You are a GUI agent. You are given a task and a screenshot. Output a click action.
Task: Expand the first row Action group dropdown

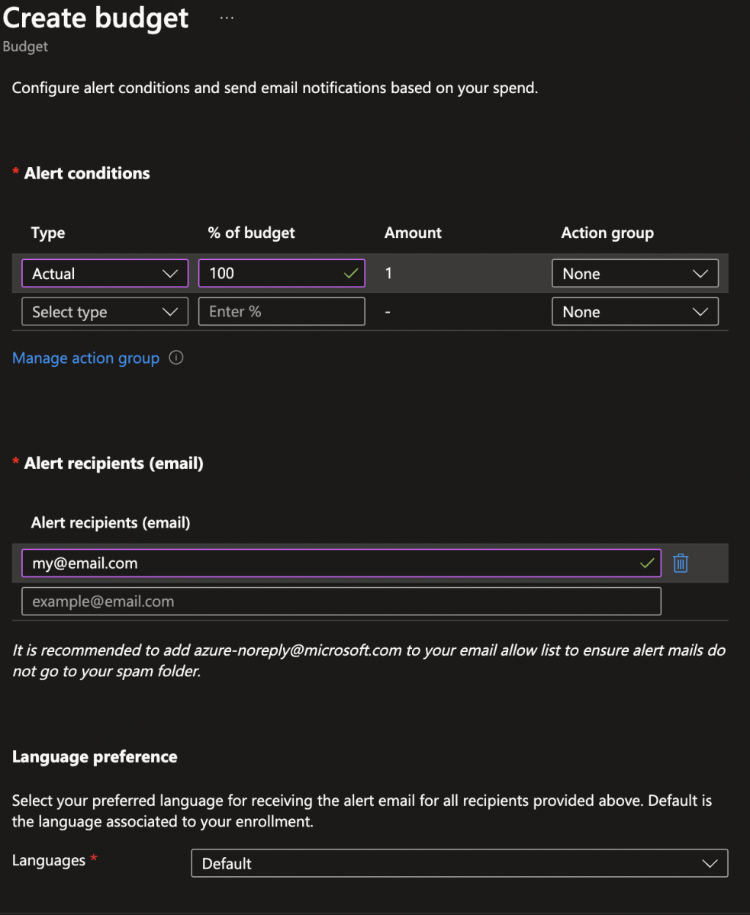[x=634, y=274]
